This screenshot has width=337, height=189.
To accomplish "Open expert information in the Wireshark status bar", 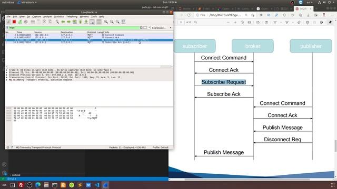I will tap(8, 148).
